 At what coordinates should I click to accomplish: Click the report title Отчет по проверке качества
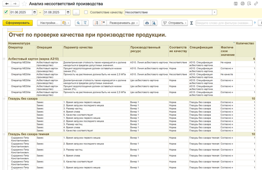coord(87,35)
